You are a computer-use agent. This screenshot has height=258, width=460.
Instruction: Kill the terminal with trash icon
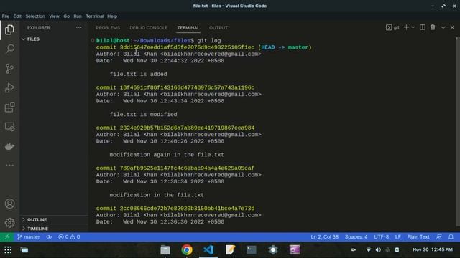click(x=433, y=27)
